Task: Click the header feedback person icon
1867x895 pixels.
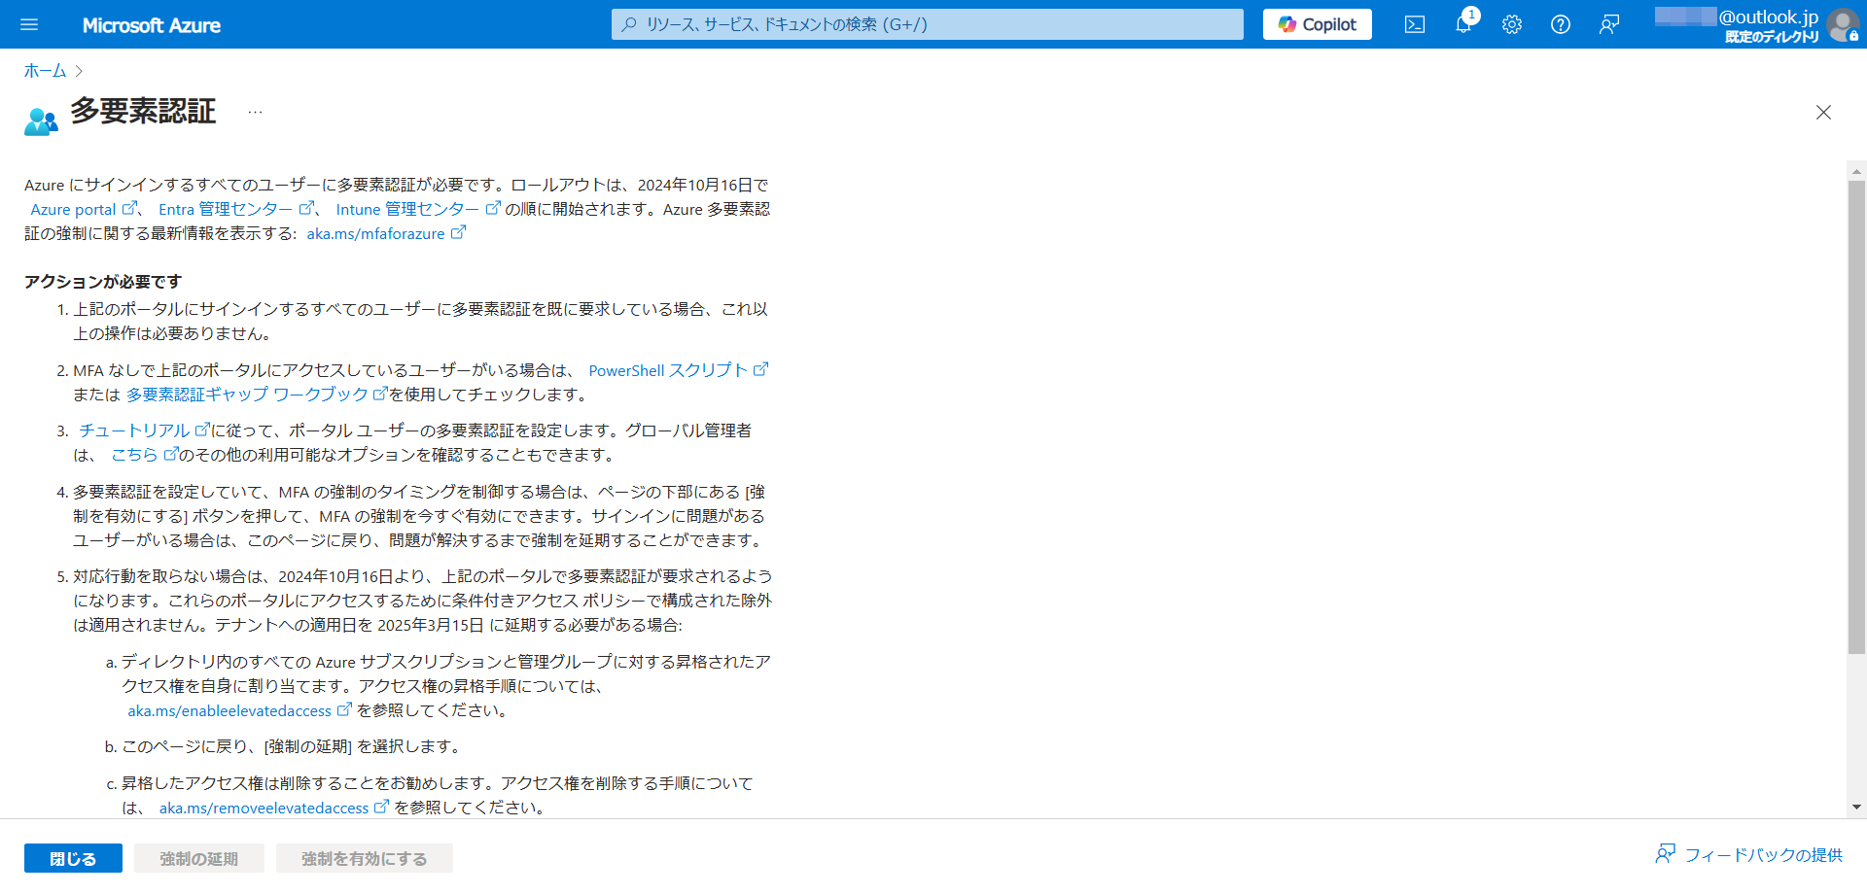Action: (x=1609, y=24)
